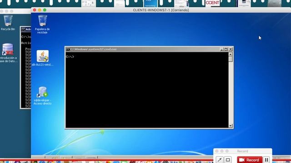Close the CLIENTE-WINDOWS7-1 VM window with red button
This screenshot has width=291, height=163.
[x=35, y=10]
